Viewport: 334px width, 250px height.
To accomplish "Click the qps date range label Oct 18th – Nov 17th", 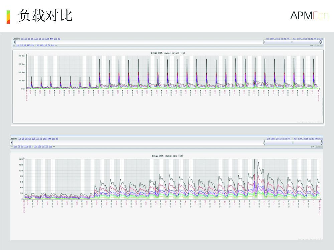I will click(295, 139).
